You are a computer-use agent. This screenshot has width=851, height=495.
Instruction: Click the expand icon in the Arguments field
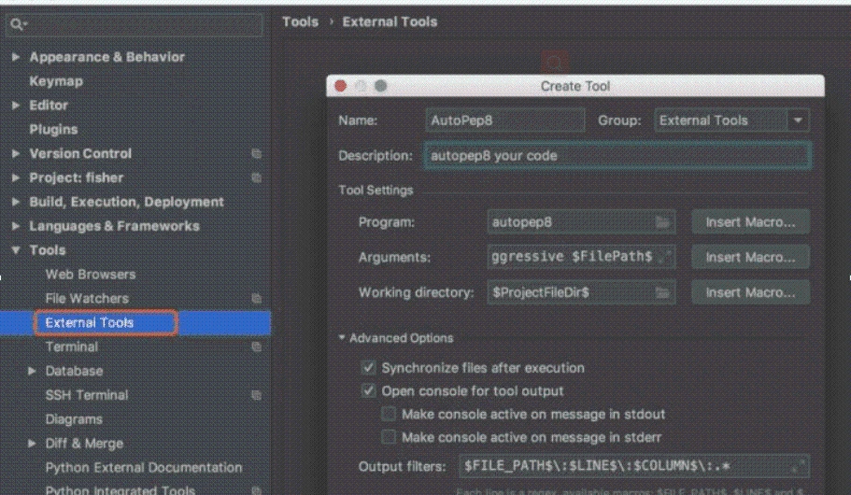click(x=664, y=257)
